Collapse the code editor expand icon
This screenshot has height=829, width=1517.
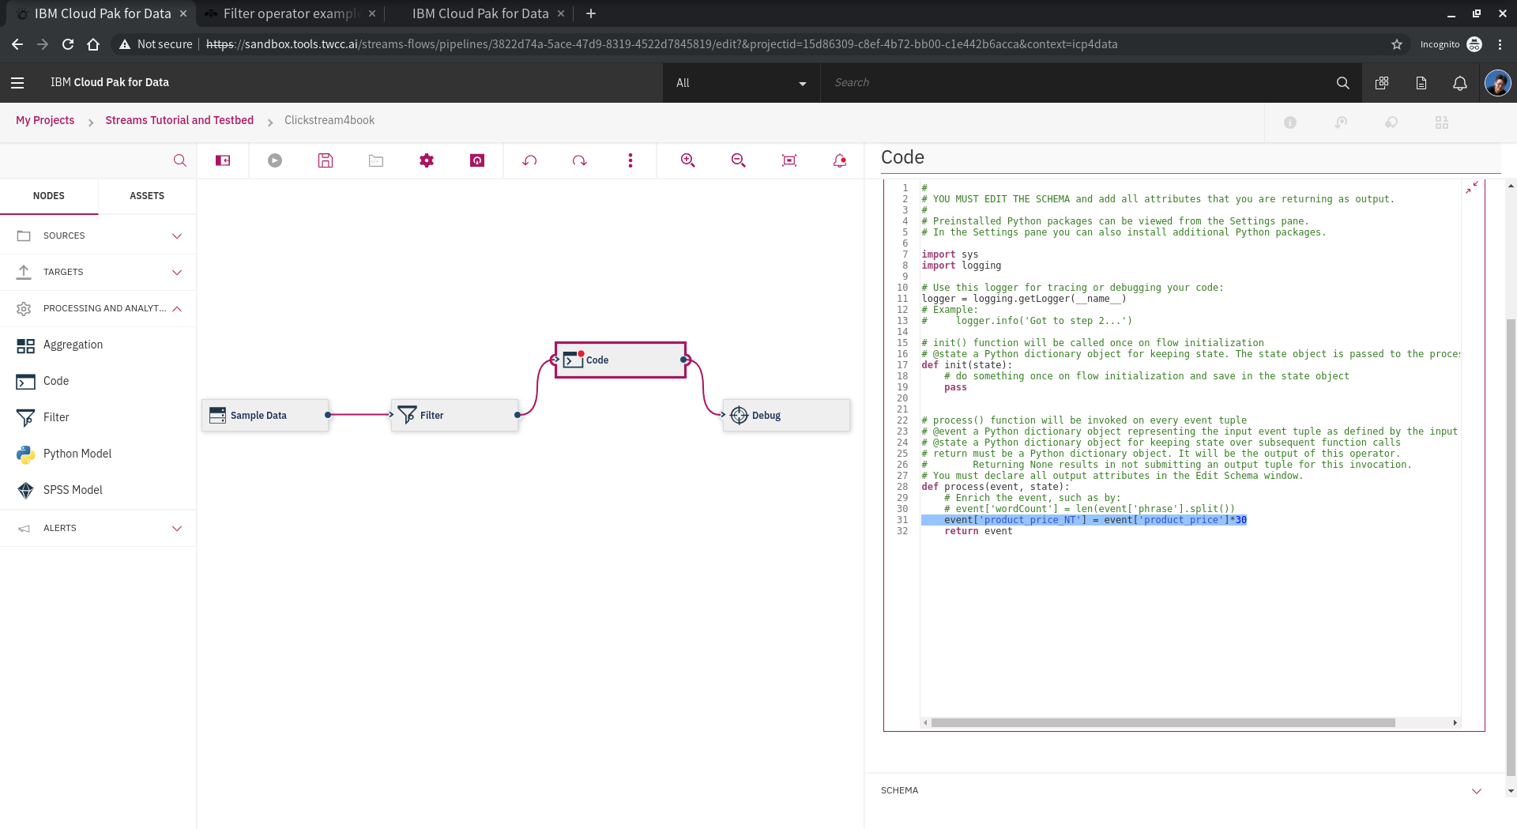[1472, 188]
